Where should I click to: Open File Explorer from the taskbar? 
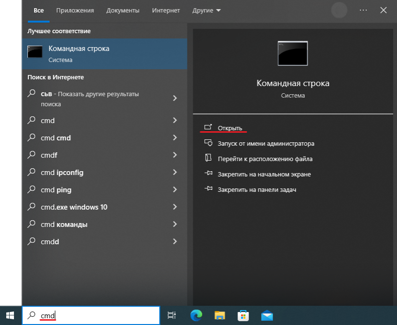point(220,315)
